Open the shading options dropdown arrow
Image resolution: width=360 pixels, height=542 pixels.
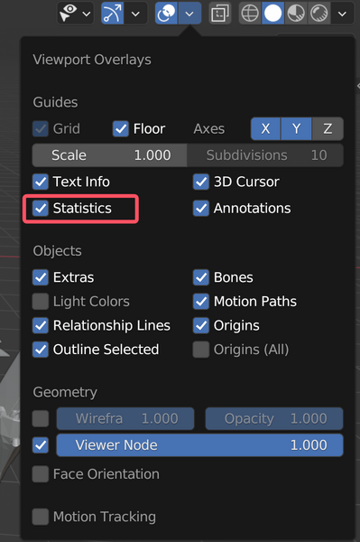click(342, 14)
